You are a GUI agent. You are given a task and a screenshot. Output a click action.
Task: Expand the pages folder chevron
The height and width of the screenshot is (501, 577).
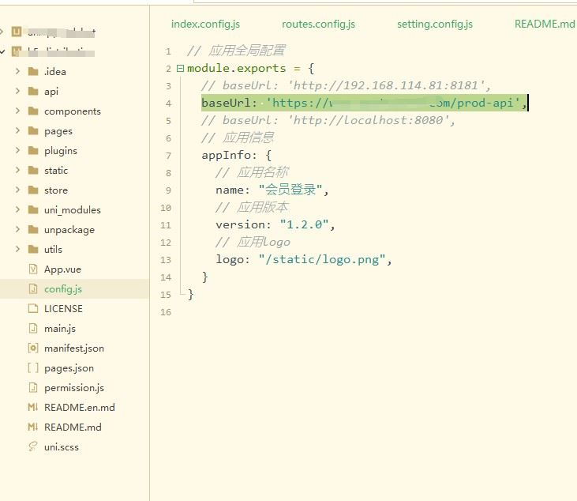17,130
